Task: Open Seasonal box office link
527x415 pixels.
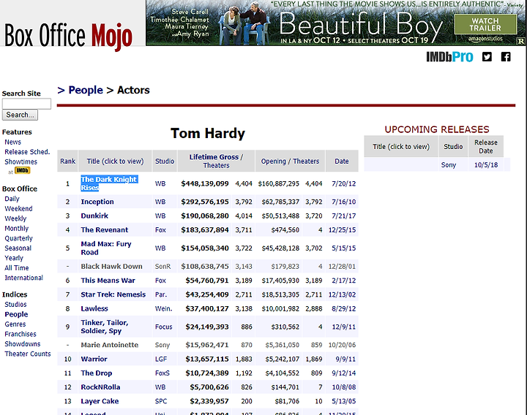Action: click(18, 248)
